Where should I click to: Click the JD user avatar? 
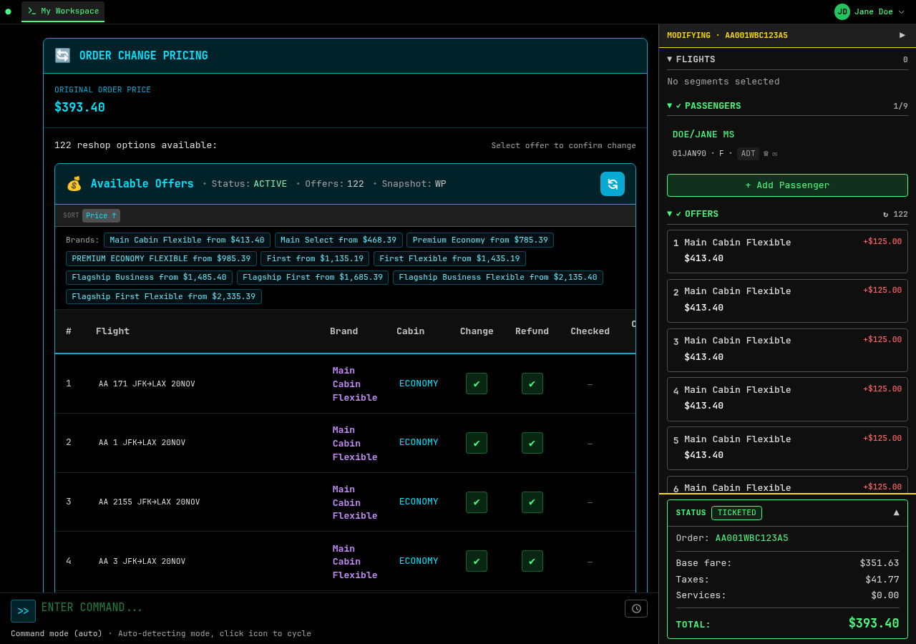pyautogui.click(x=842, y=11)
